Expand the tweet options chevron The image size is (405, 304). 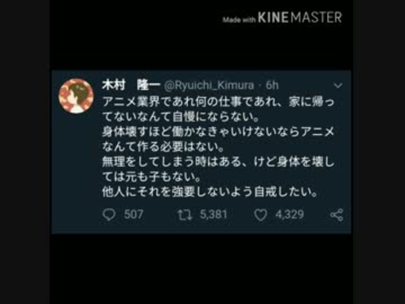point(338,85)
